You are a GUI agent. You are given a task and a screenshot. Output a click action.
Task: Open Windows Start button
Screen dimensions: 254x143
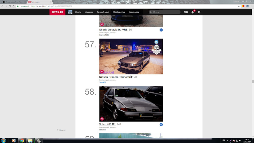pyautogui.click(x=3, y=140)
